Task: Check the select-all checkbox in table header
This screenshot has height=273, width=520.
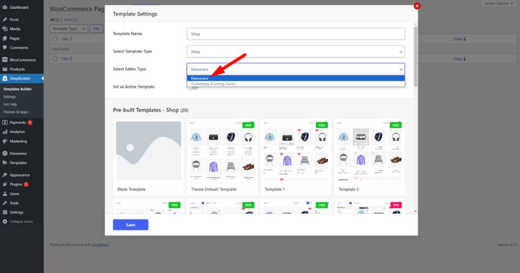Action: (55, 39)
